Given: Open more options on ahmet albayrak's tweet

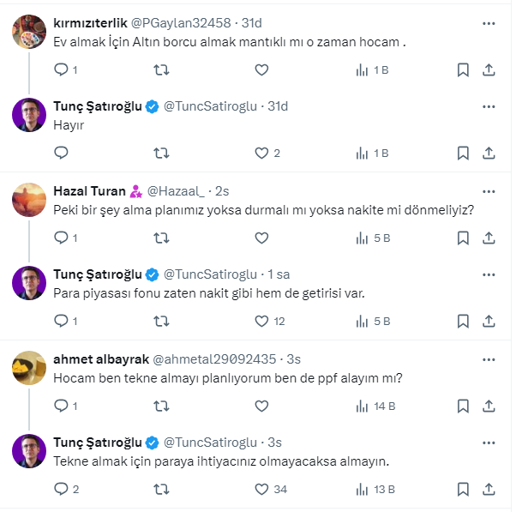Looking at the screenshot, I should click(x=489, y=359).
